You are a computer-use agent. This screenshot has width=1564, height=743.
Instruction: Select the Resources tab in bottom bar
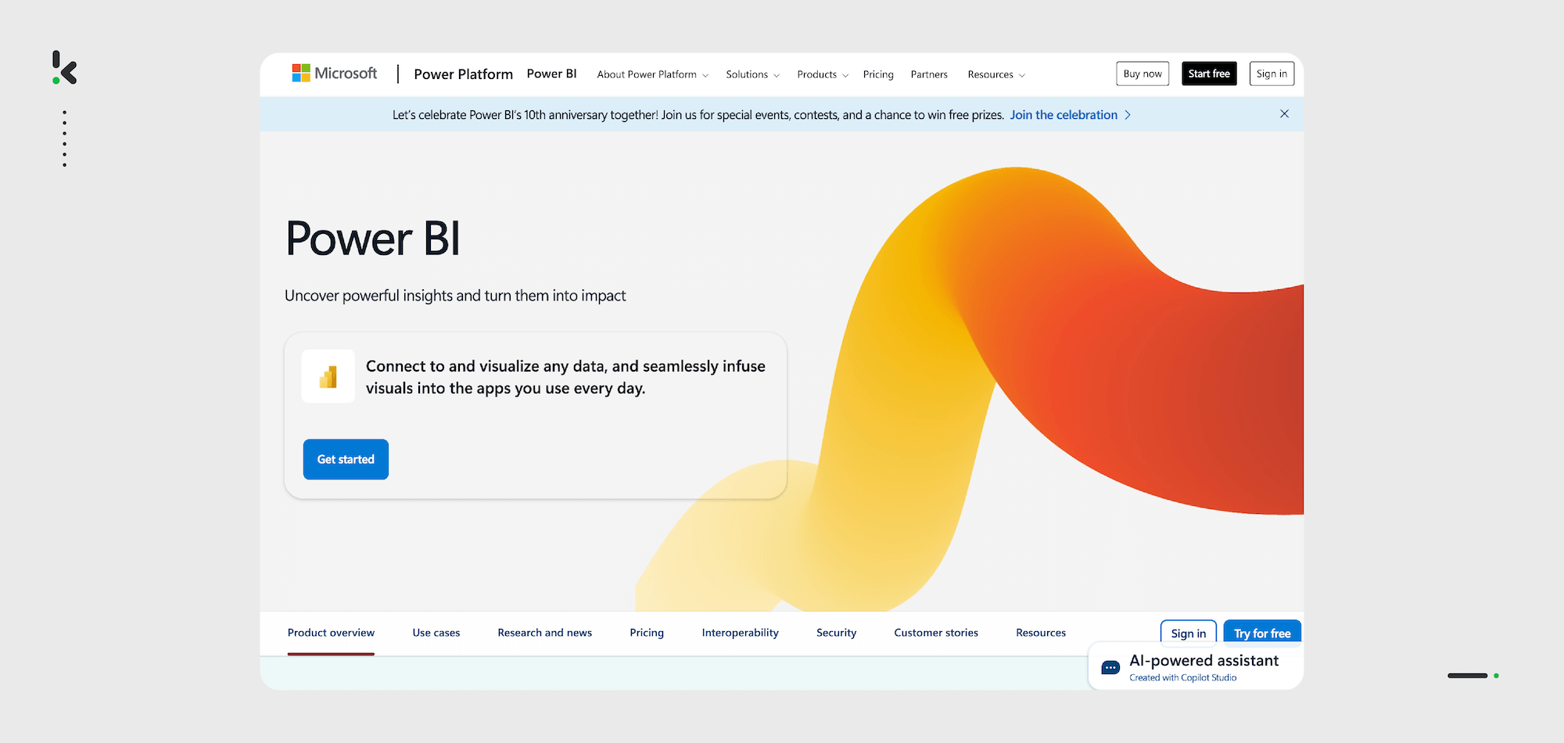1041,633
